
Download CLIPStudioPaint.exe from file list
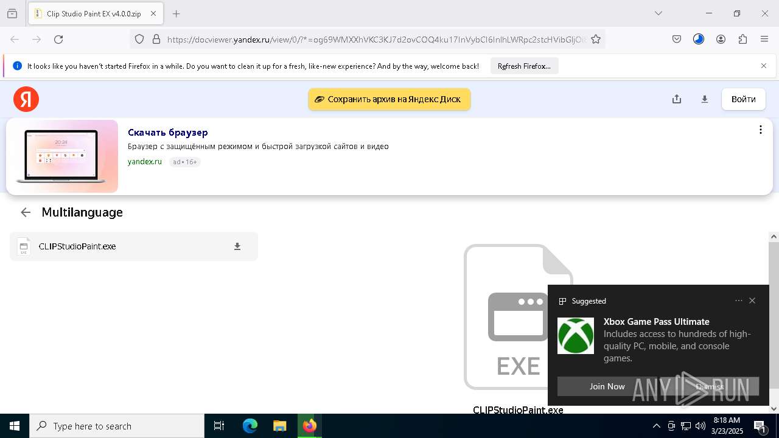coord(237,246)
